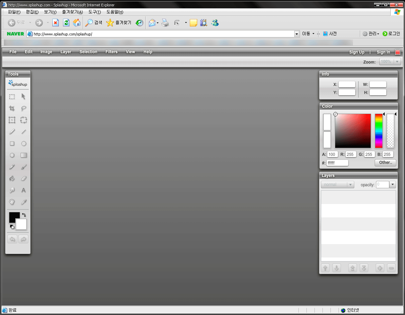Select the Text tool letter A

point(23,190)
